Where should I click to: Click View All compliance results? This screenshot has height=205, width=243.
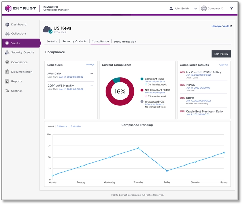click(x=224, y=65)
